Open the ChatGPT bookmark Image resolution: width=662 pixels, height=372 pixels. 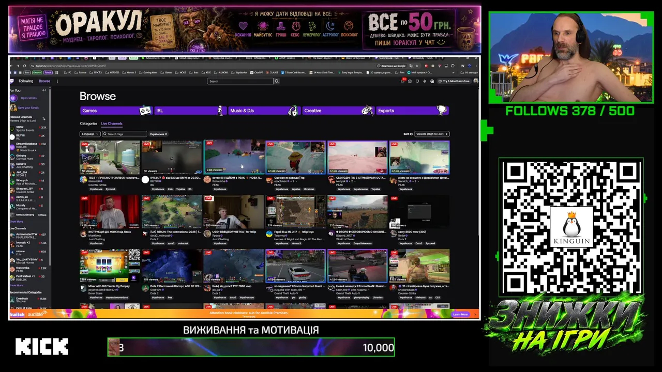[256, 72]
